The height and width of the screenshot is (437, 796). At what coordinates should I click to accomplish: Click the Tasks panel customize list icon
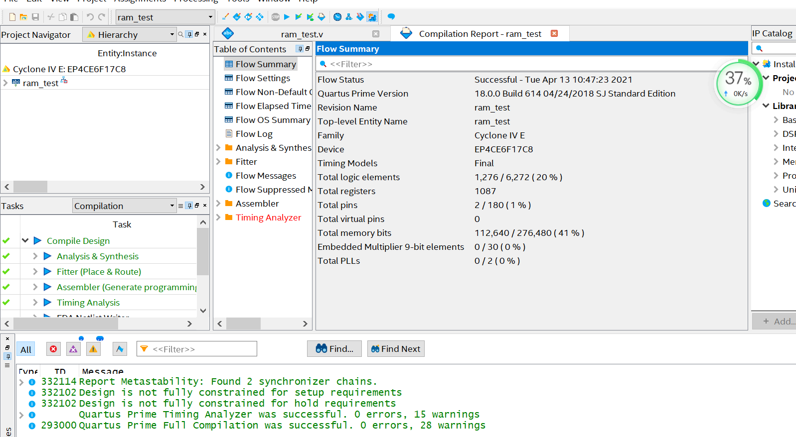coord(180,206)
